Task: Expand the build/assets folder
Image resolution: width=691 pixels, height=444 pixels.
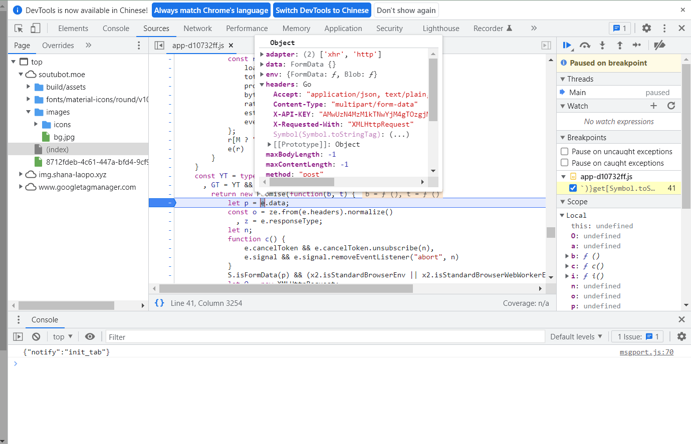Action: coord(29,87)
